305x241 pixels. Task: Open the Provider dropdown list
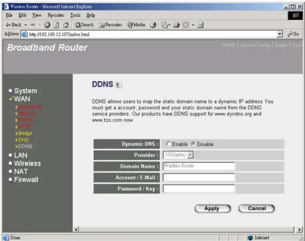click(x=178, y=155)
